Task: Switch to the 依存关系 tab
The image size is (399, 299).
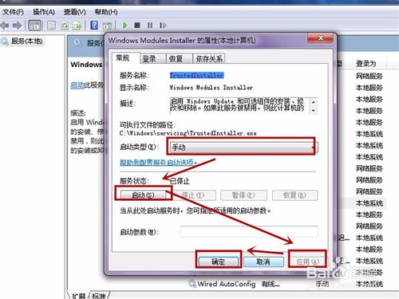Action: coord(209,59)
